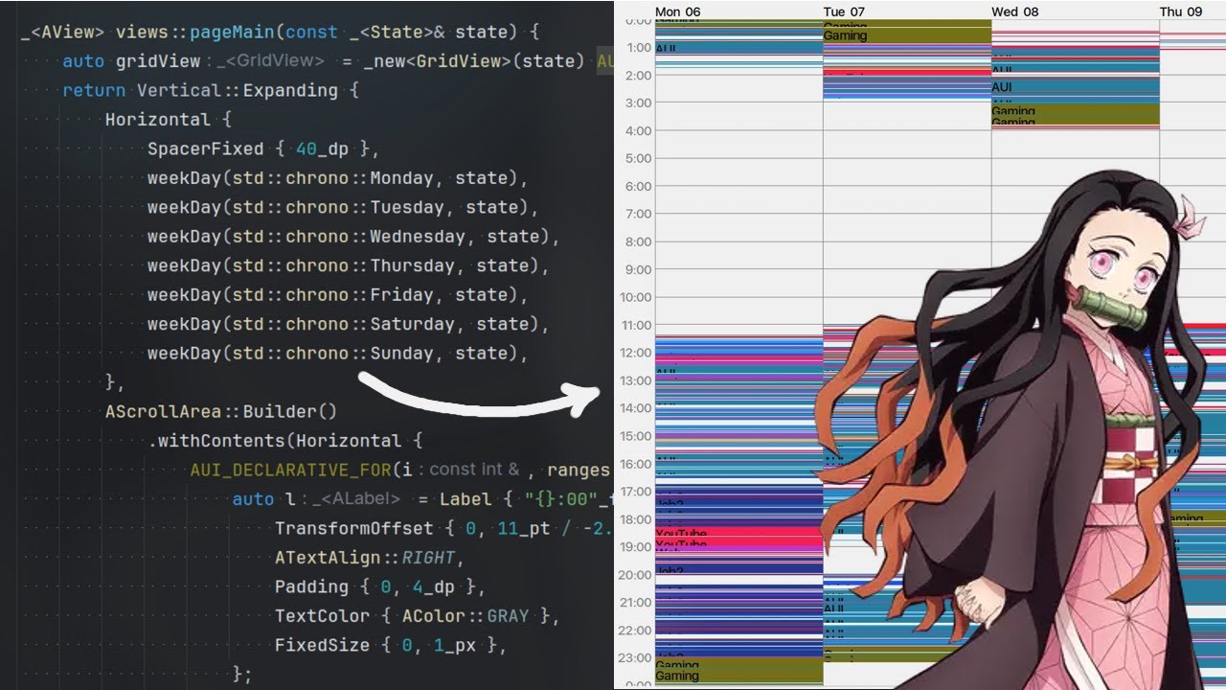1226x690 pixels.
Task: Click the 20:00 time label
Action: [x=636, y=576]
